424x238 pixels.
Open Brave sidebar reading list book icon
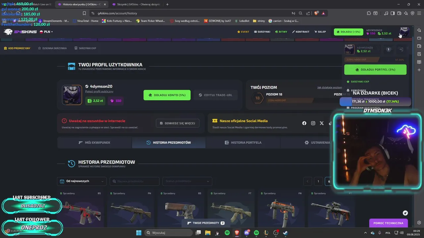click(x=419, y=62)
